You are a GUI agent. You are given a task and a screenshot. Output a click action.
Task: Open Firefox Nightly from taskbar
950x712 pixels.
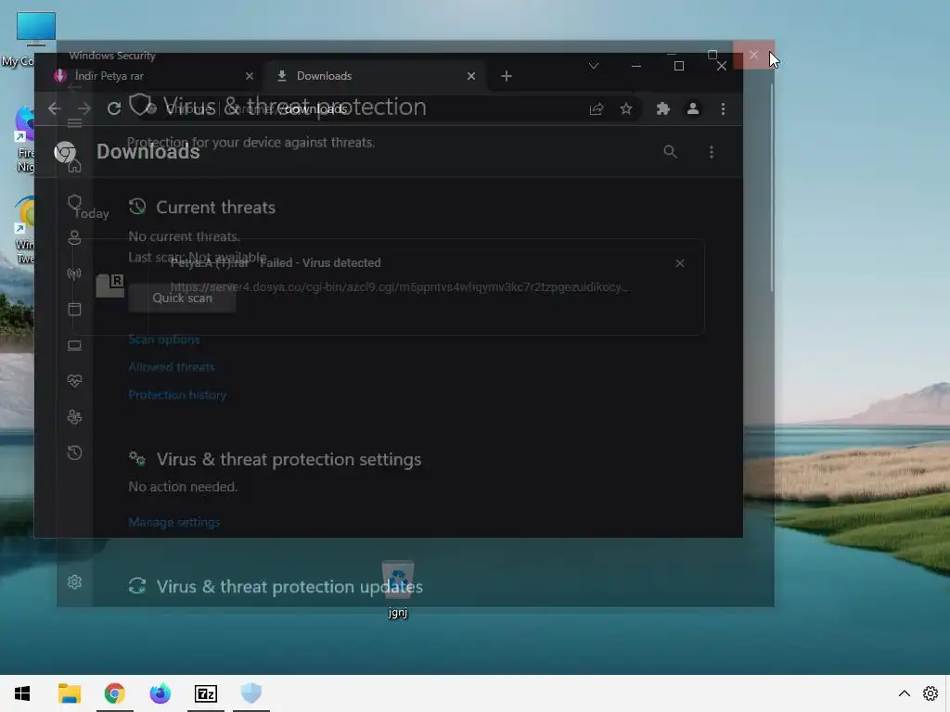click(x=160, y=693)
